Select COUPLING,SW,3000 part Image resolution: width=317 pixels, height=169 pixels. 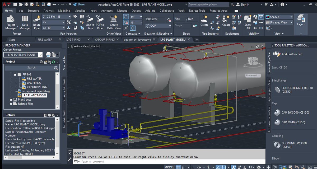click(290, 145)
